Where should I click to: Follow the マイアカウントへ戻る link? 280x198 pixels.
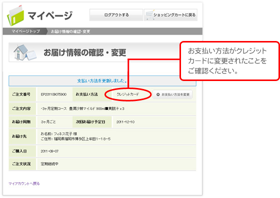point(24,183)
